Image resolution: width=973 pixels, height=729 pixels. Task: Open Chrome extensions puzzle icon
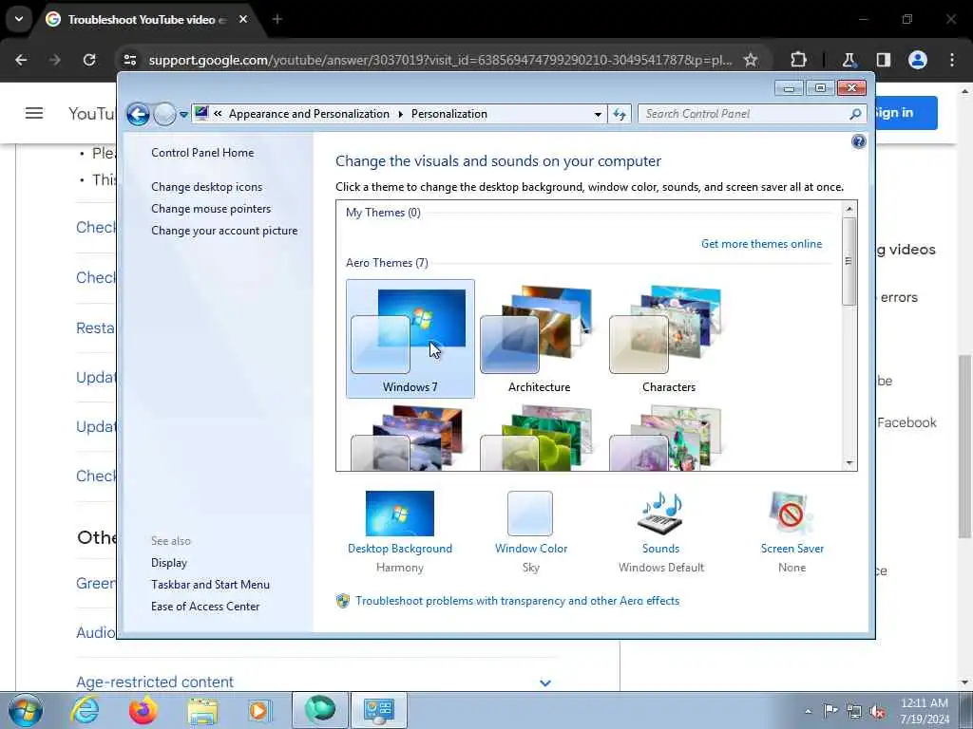click(x=798, y=60)
